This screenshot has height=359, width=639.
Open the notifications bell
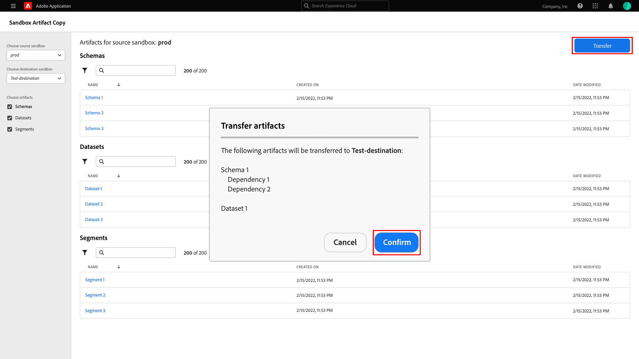(611, 6)
